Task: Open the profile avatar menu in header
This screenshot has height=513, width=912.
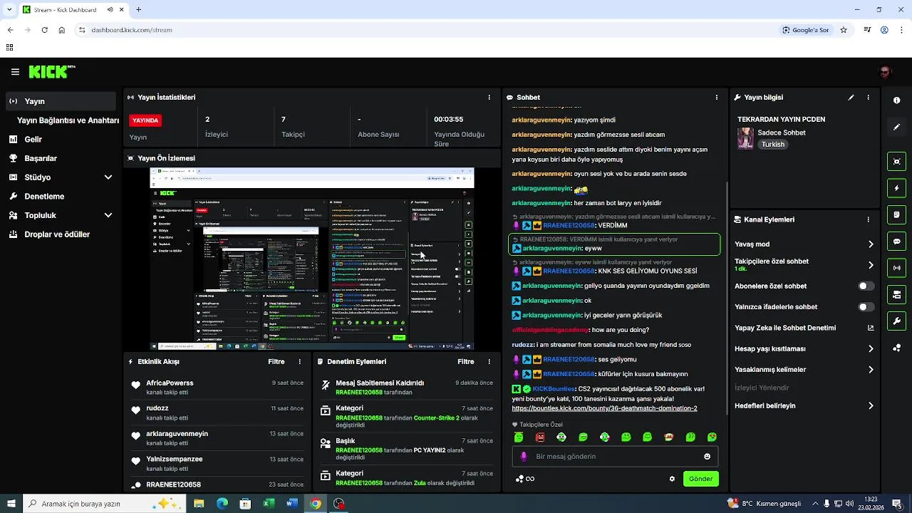Action: tap(886, 72)
